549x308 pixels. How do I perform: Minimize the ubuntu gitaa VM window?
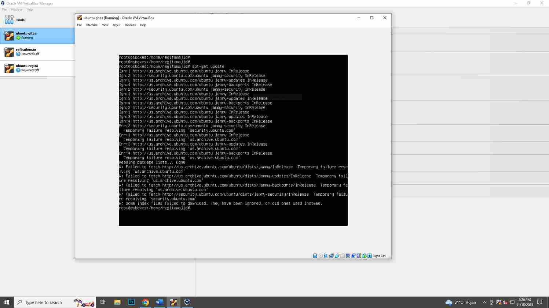(x=359, y=18)
